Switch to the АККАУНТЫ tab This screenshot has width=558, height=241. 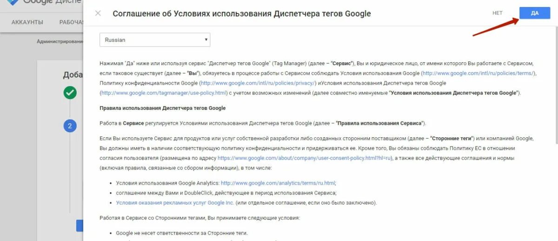[28, 22]
